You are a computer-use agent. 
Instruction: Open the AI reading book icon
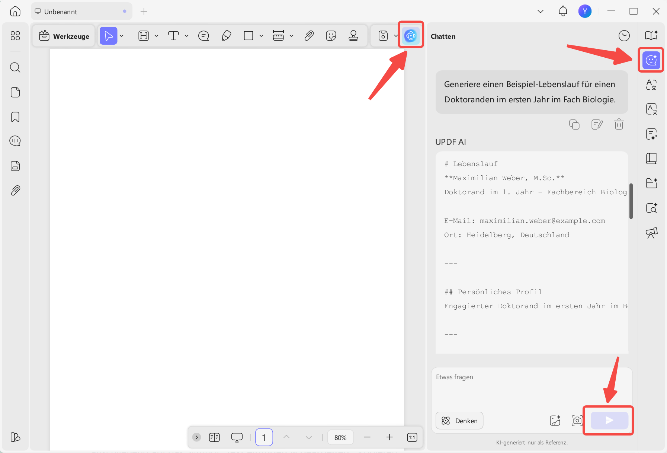651,35
